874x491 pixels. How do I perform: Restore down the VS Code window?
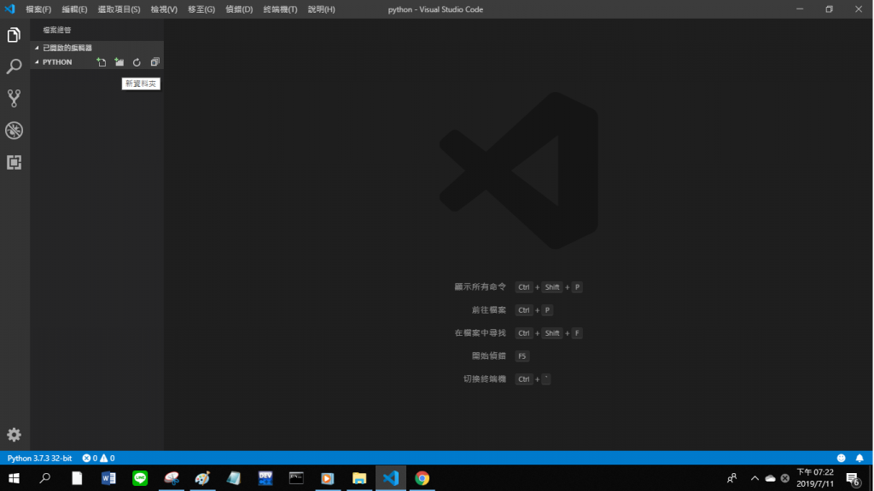tap(830, 9)
